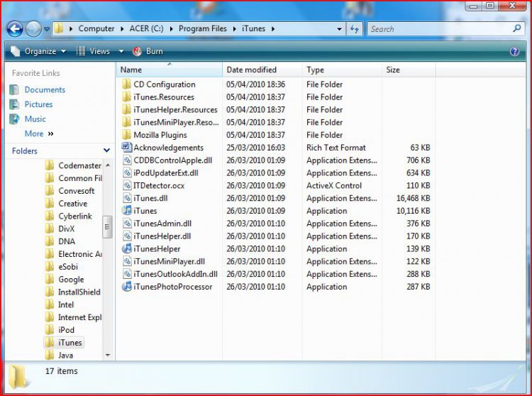Click the ActiveX Control type cell

(x=334, y=185)
